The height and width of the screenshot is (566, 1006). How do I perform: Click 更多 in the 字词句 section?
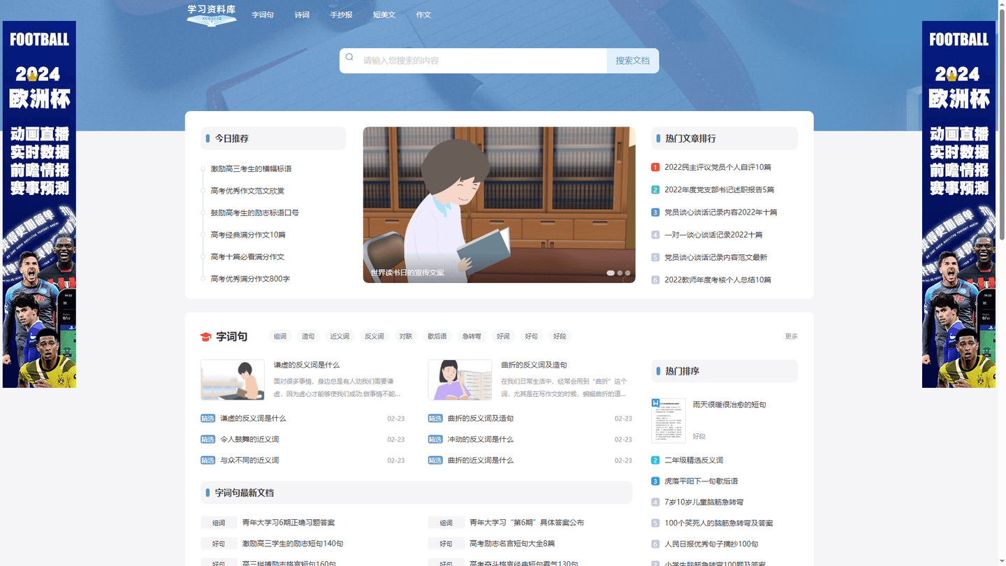[x=791, y=336]
